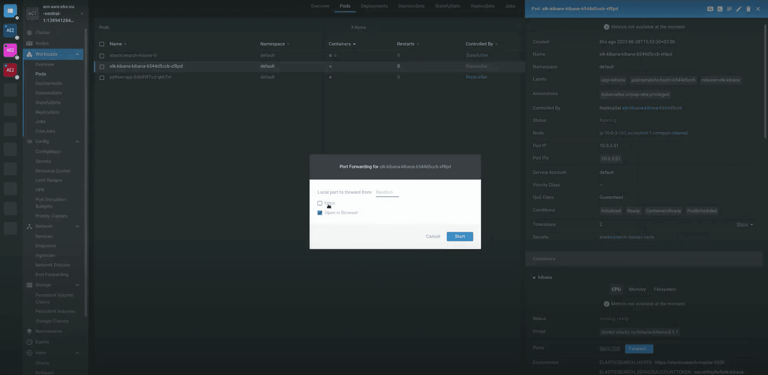The image size is (768, 375).
Task: Expand the Tolerations with the Show link
Action: tap(742, 224)
